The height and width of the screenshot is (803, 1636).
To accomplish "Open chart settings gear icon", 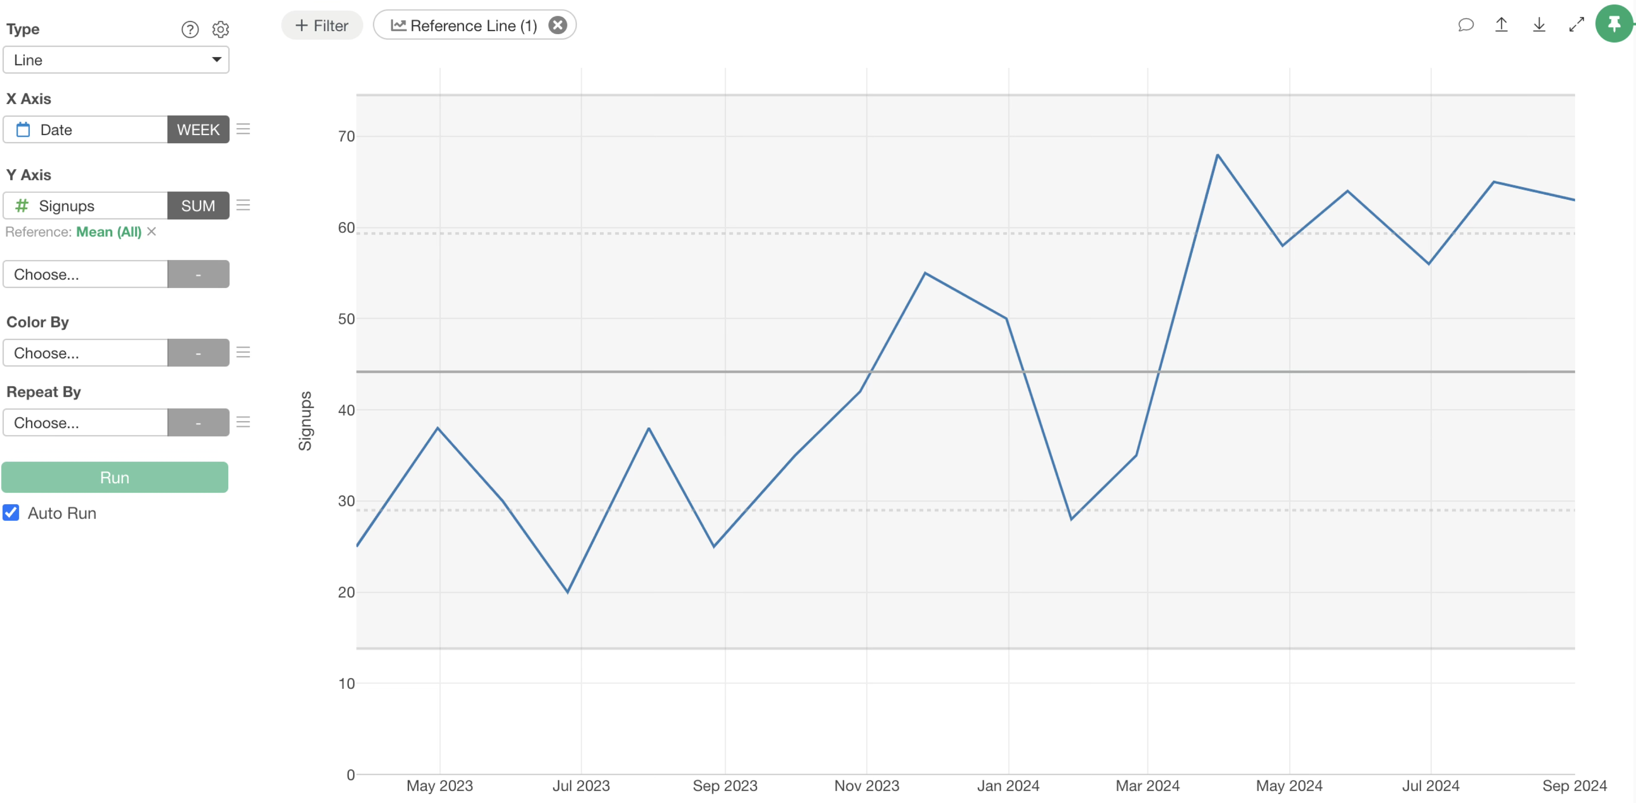I will (220, 29).
